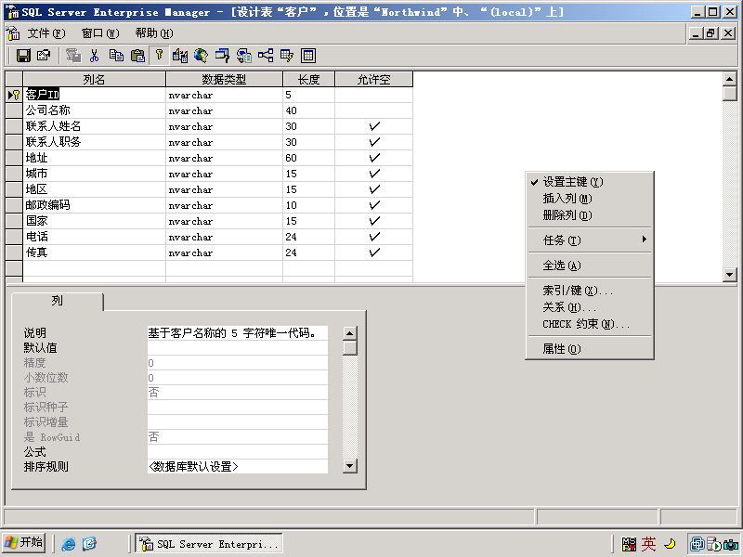The width and height of the screenshot is (743, 557).
Task: Click nvarchar type cell for 电话
Action: 224,237
